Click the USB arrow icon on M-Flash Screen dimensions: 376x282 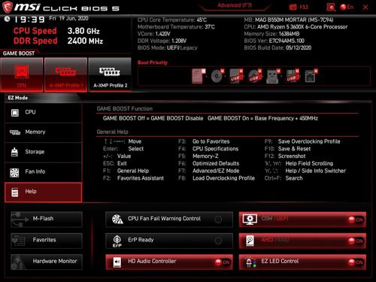[x=20, y=219]
